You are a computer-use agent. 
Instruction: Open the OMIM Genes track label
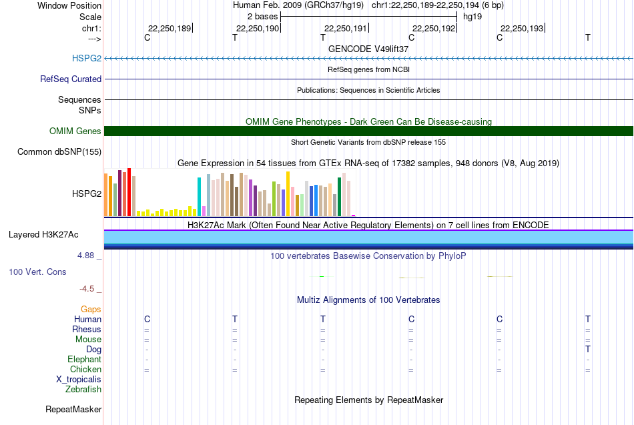75,131
